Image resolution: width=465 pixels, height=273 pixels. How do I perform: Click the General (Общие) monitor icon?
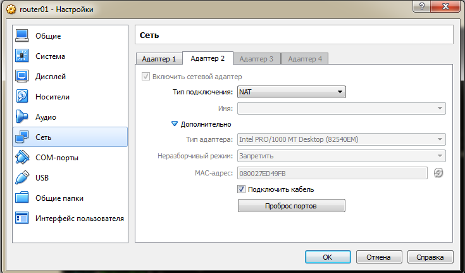tap(22, 35)
